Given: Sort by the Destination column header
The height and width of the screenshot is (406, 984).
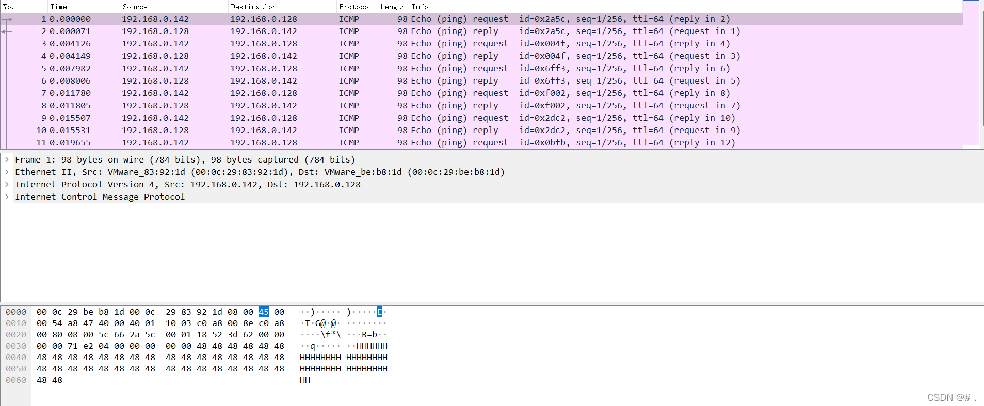Looking at the screenshot, I should point(282,7).
